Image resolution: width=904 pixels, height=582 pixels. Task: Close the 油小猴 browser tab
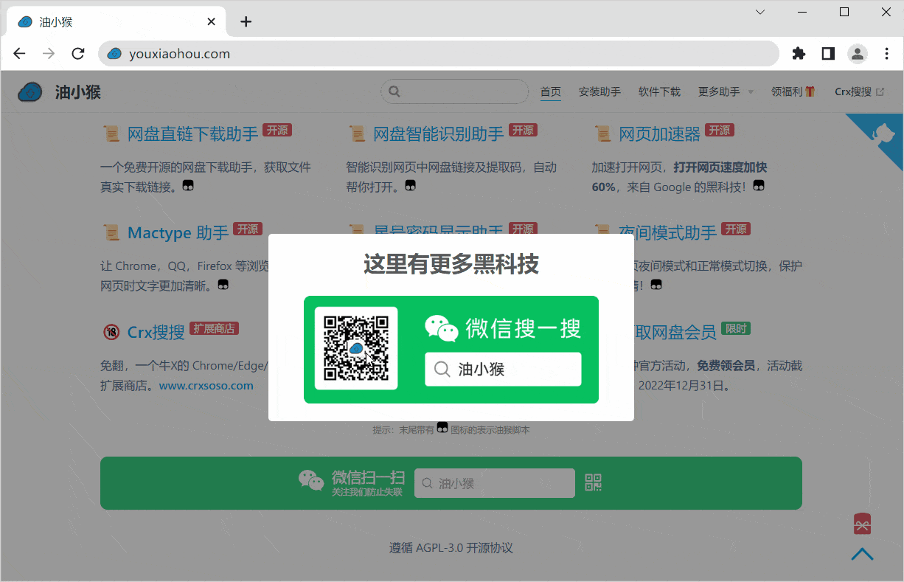tap(212, 21)
